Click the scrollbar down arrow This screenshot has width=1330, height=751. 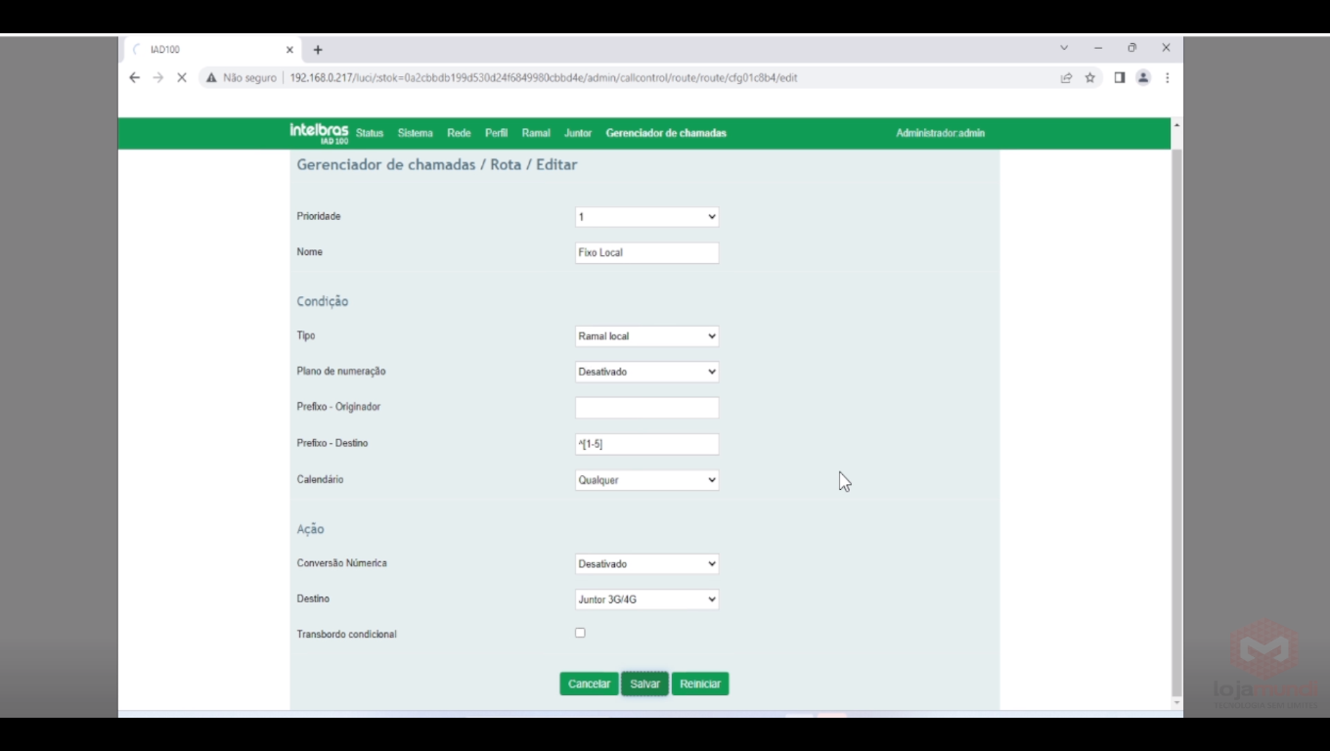coord(1176,702)
